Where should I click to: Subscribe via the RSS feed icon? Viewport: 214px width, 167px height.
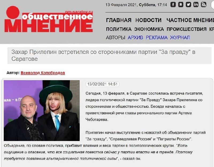coord(203,5)
